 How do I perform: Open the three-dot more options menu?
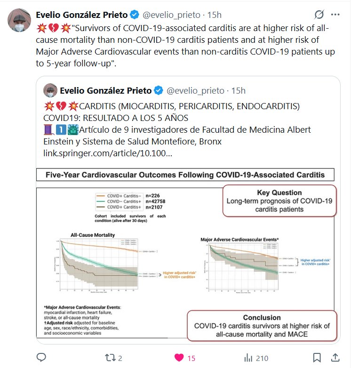coord(335,15)
